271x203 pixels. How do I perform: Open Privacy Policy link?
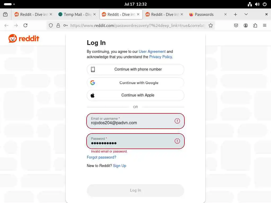point(161,57)
